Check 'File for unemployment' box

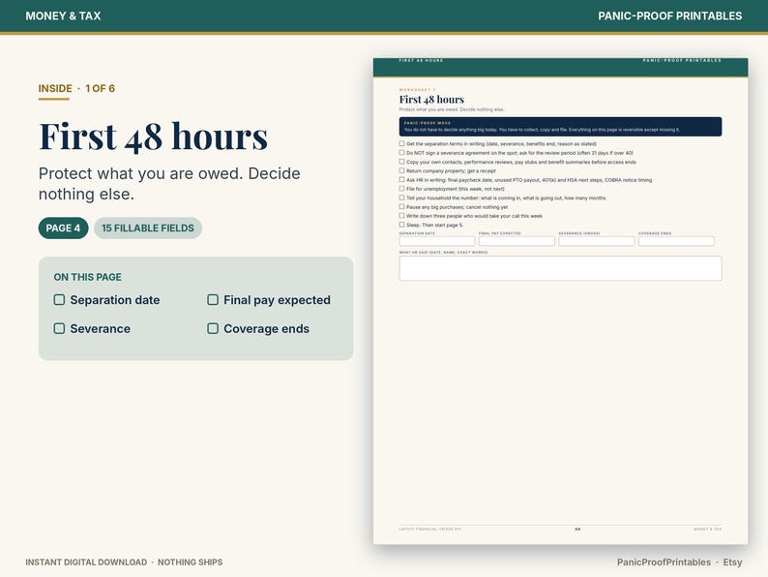[401, 188]
